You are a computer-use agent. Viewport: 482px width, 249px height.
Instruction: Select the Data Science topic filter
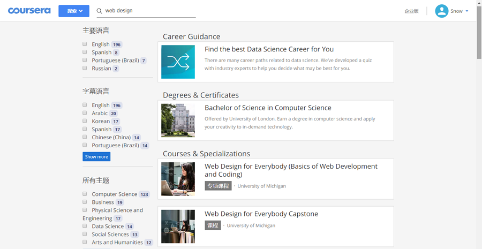[85, 226]
